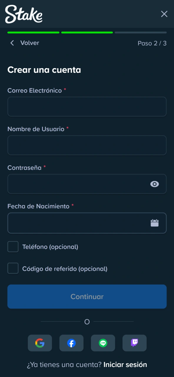Reveal the password with the eye icon
Screen dimensions: 174x377
154,184
